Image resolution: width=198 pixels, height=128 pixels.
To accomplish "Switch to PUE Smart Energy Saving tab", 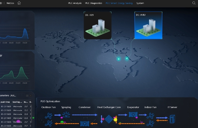I will (119, 3).
